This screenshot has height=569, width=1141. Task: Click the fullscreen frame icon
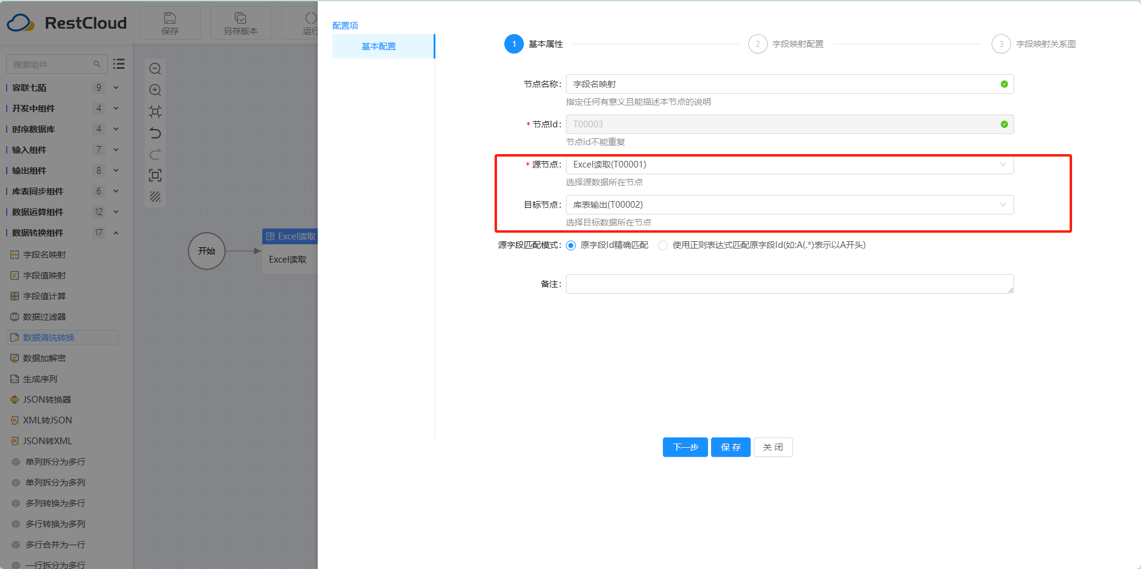click(156, 175)
